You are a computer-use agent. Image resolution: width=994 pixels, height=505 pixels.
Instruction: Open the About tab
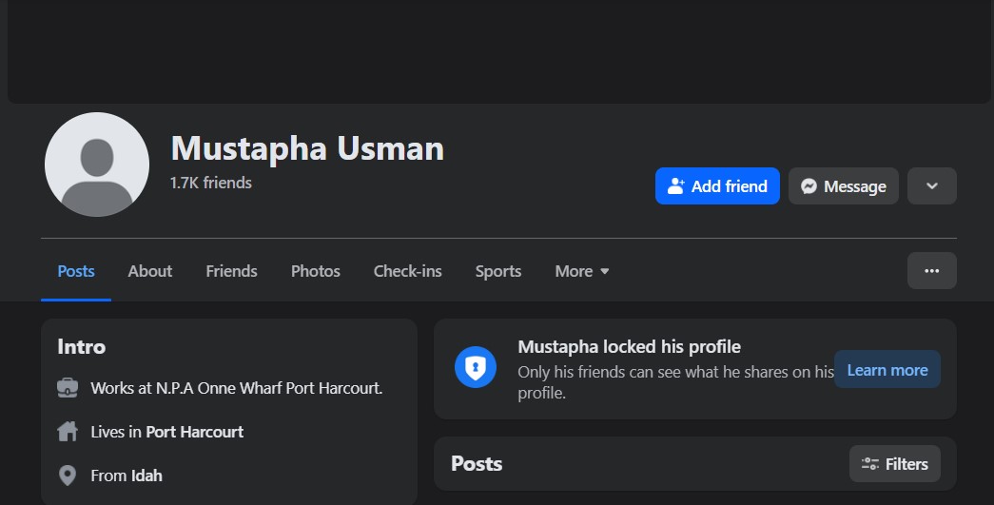[x=150, y=271]
